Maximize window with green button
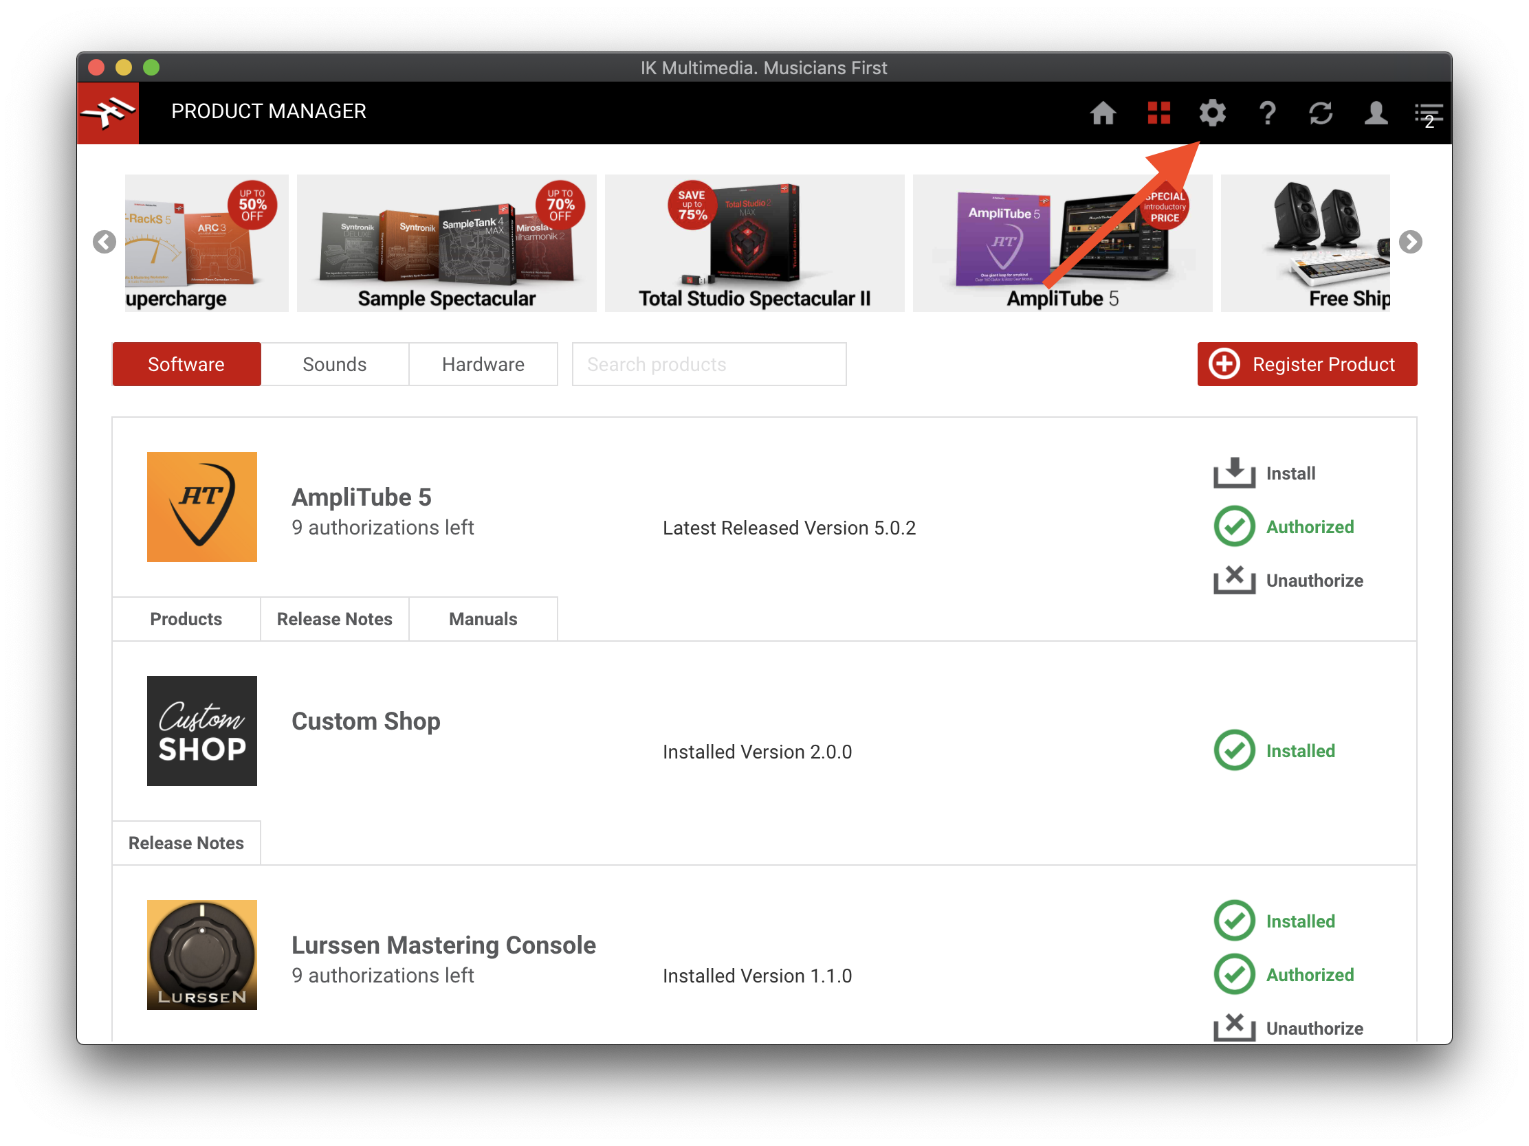Image resolution: width=1529 pixels, height=1146 pixels. click(151, 68)
